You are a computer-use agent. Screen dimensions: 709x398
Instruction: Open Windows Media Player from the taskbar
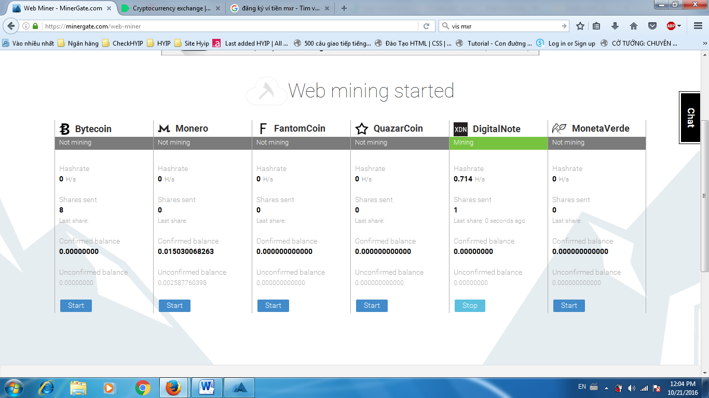pyautogui.click(x=110, y=388)
